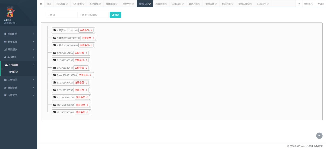Click folder icon of node 5: 15970333395
This screenshot has width=326, height=149.
click(55, 60)
